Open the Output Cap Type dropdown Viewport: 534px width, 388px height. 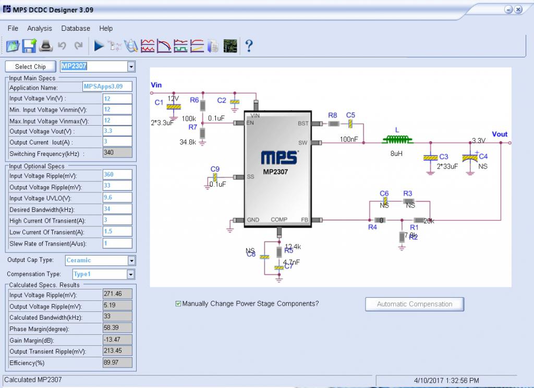coord(131,260)
